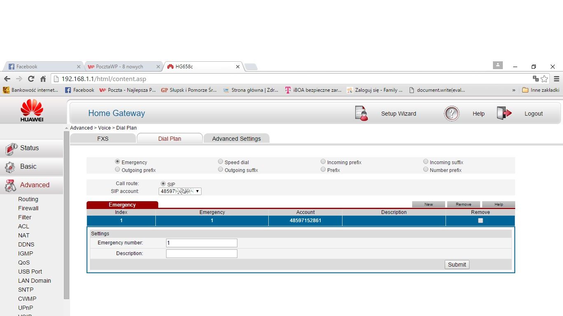Click the browser Home icon

pyautogui.click(x=43, y=79)
